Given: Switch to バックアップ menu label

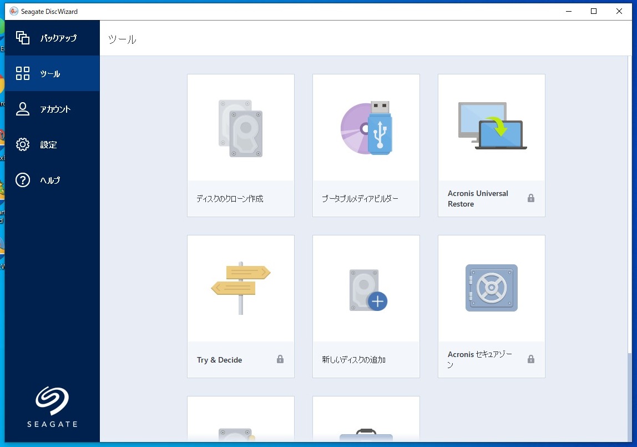Looking at the screenshot, I should (x=58, y=38).
